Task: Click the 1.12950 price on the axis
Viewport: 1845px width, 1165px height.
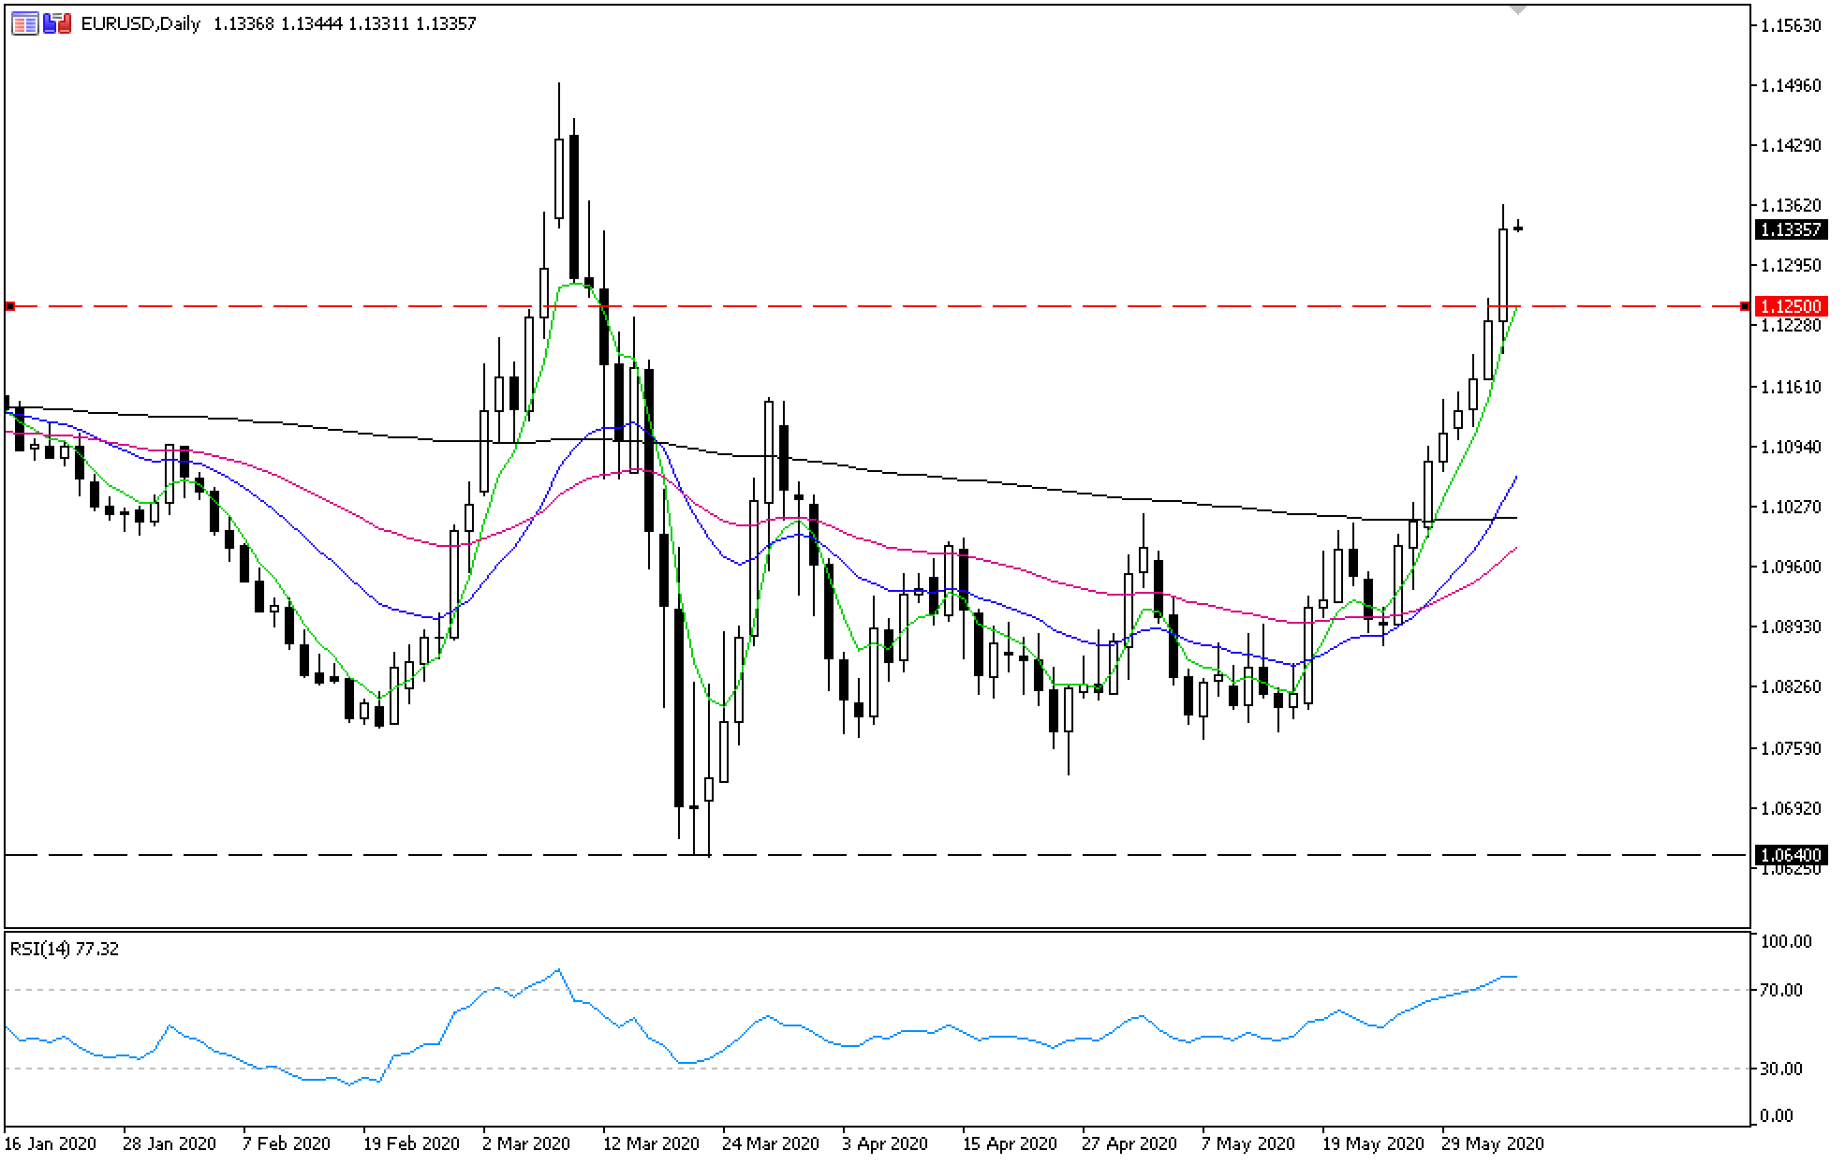Action: [x=1791, y=265]
